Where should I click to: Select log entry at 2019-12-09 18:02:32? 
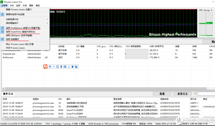[x=108, y=110]
